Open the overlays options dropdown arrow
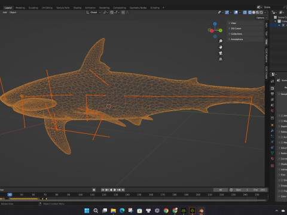 click(x=240, y=13)
